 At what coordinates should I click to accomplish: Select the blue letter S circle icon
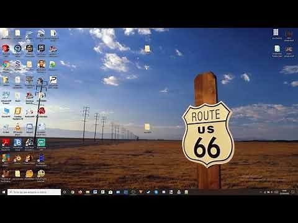(x=17, y=64)
